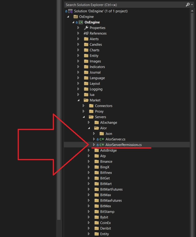Image resolution: width=196 pixels, height=237 pixels.
Task: Click the lua folder icon
Action: pos(86,94)
